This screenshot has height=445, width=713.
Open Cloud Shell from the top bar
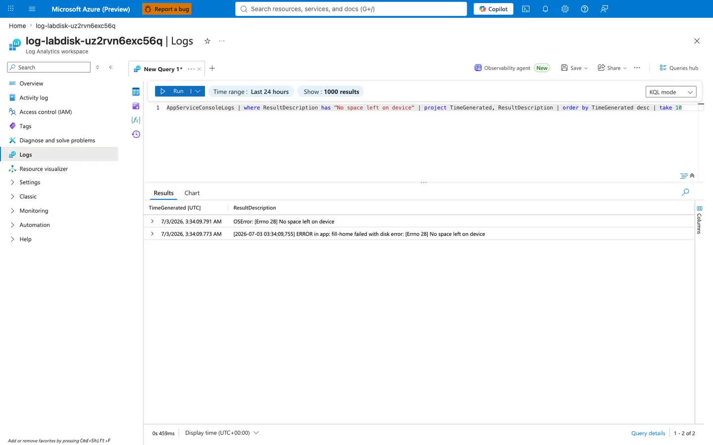pos(526,9)
